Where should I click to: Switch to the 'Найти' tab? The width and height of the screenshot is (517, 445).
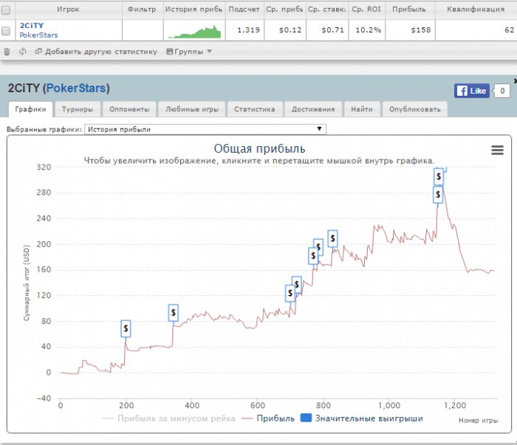[362, 109]
